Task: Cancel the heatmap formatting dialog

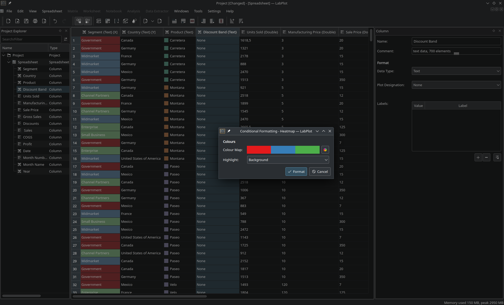Action: click(x=320, y=171)
